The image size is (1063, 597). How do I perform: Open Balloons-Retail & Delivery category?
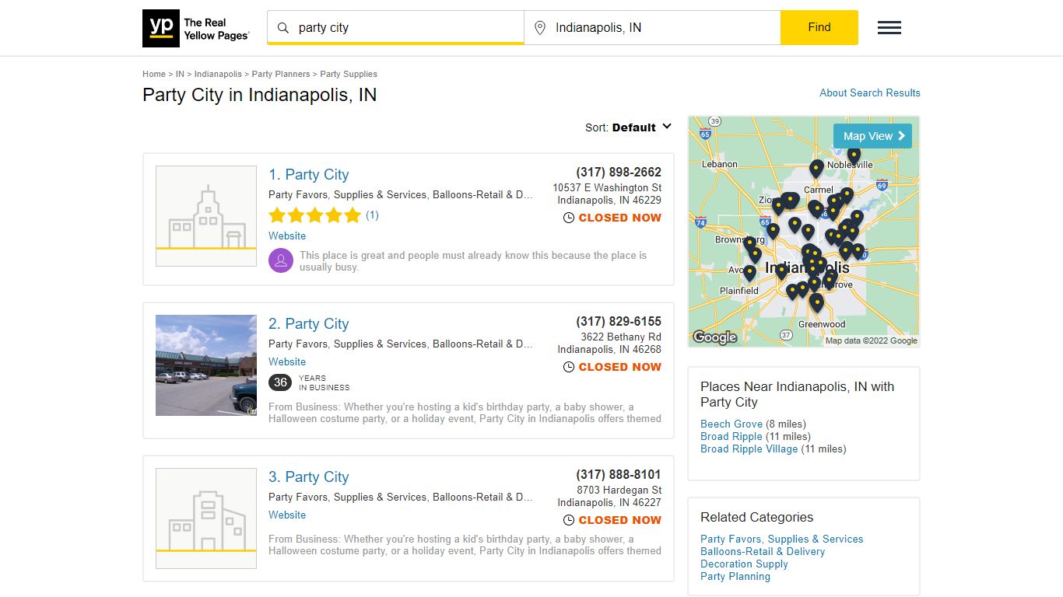coord(763,552)
